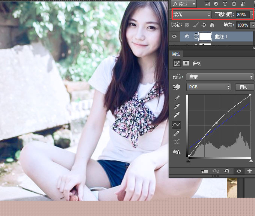Choose the edit points curve tool
Image resolution: width=255 pixels, height=216 pixels.
177,124
